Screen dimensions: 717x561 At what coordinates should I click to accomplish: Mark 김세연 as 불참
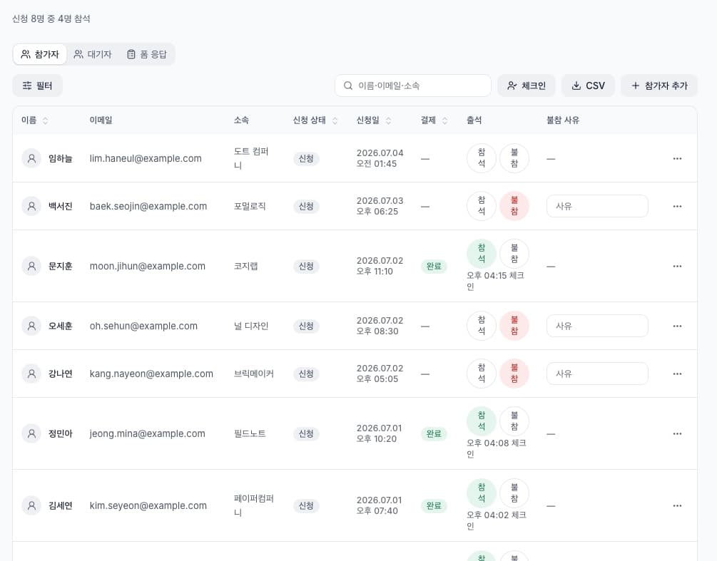click(x=514, y=493)
